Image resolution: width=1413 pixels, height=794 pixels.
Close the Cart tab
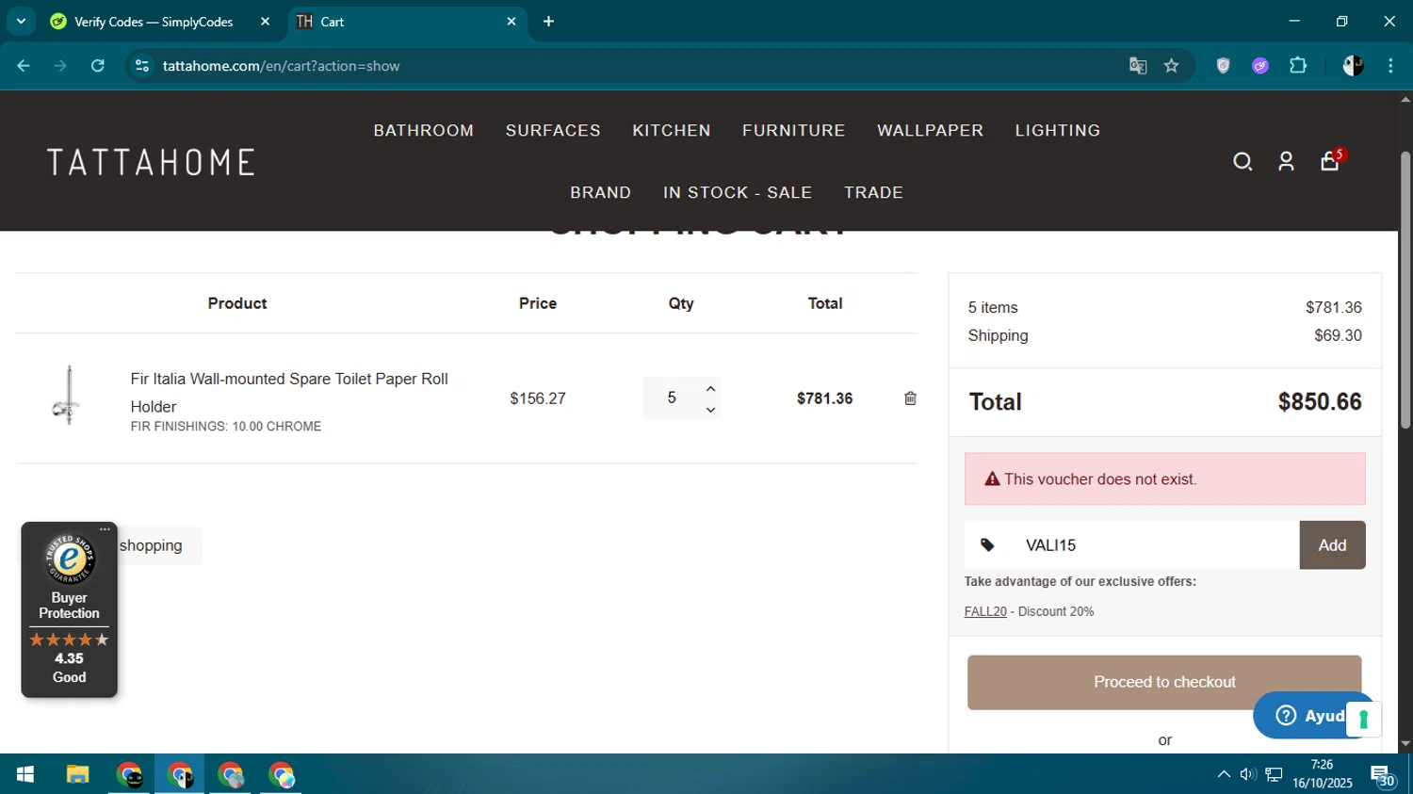click(512, 22)
